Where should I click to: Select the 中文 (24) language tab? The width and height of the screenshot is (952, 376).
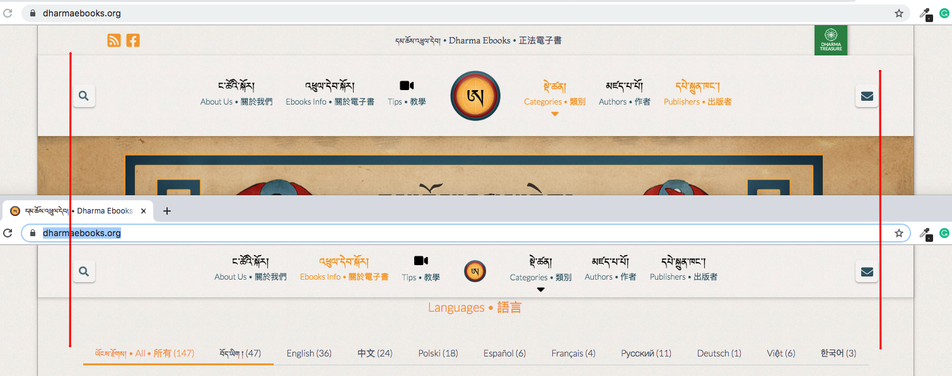tap(375, 353)
